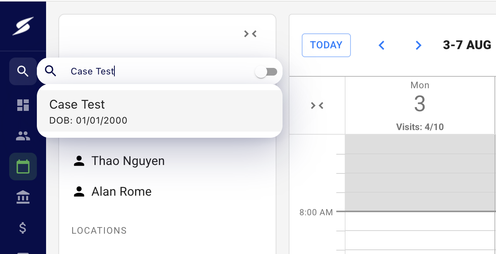This screenshot has height=254, width=496.
Task: Open the bank building icon
Action: point(23,198)
